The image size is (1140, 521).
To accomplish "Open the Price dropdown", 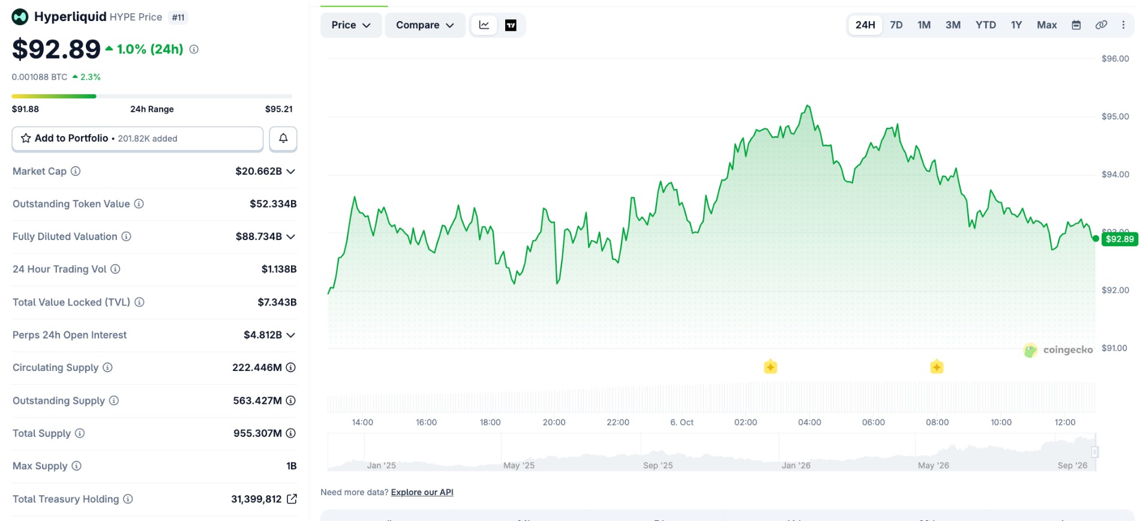I will 351,25.
